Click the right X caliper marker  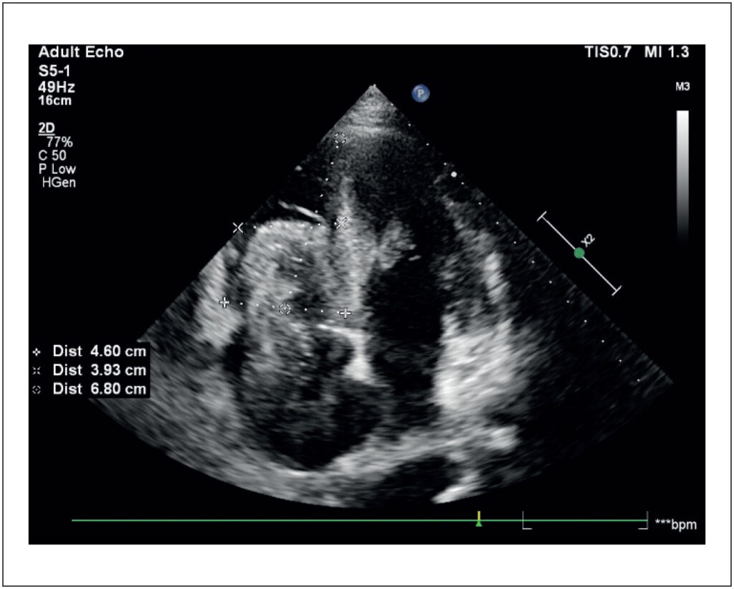pos(342,223)
